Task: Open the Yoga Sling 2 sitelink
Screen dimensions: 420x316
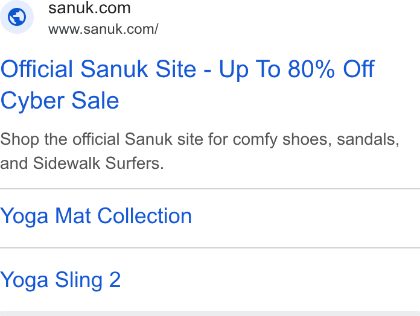Action: pyautogui.click(x=60, y=280)
